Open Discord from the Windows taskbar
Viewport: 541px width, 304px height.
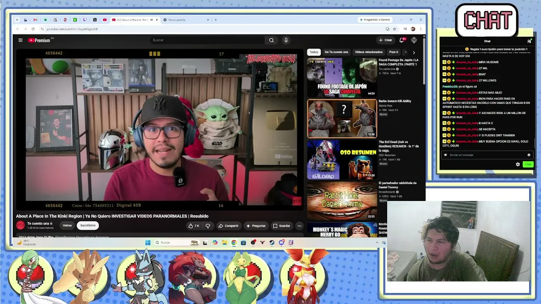[281, 243]
